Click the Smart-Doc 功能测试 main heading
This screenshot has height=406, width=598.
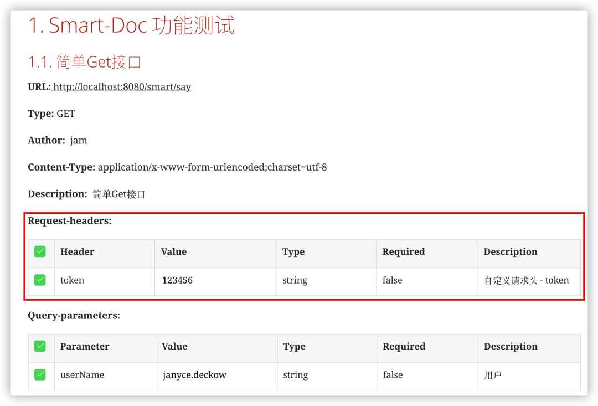click(x=131, y=25)
